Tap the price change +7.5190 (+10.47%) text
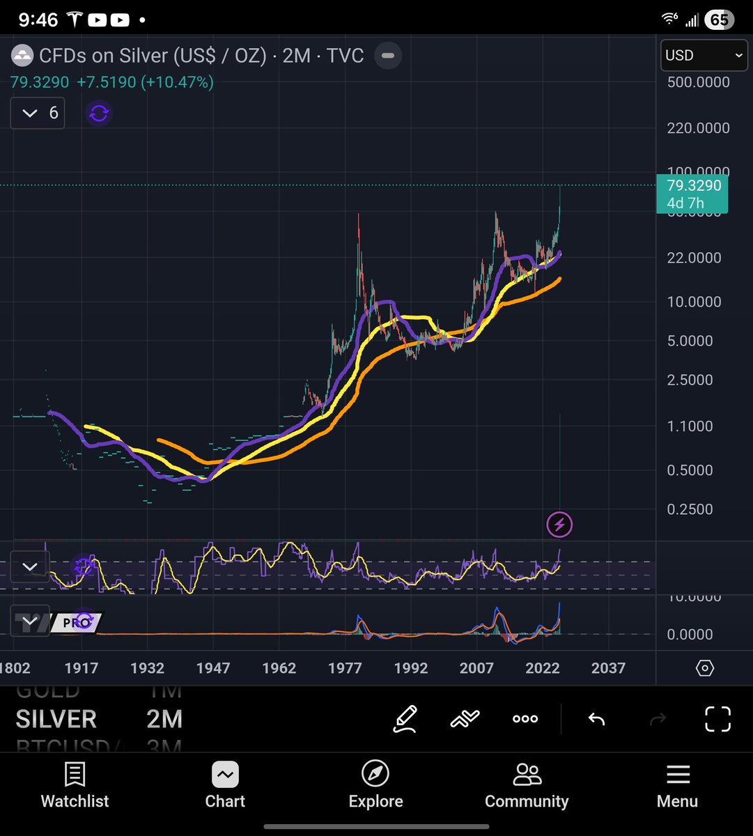This screenshot has width=753, height=836. [x=145, y=82]
